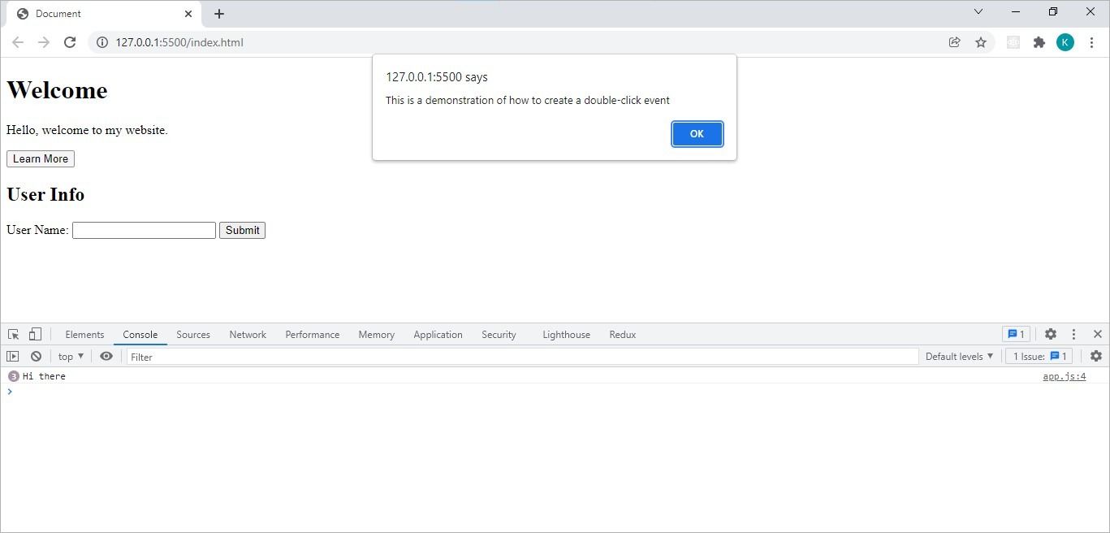This screenshot has height=533, width=1110.
Task: Click the alert message text
Action: pyautogui.click(x=528, y=100)
